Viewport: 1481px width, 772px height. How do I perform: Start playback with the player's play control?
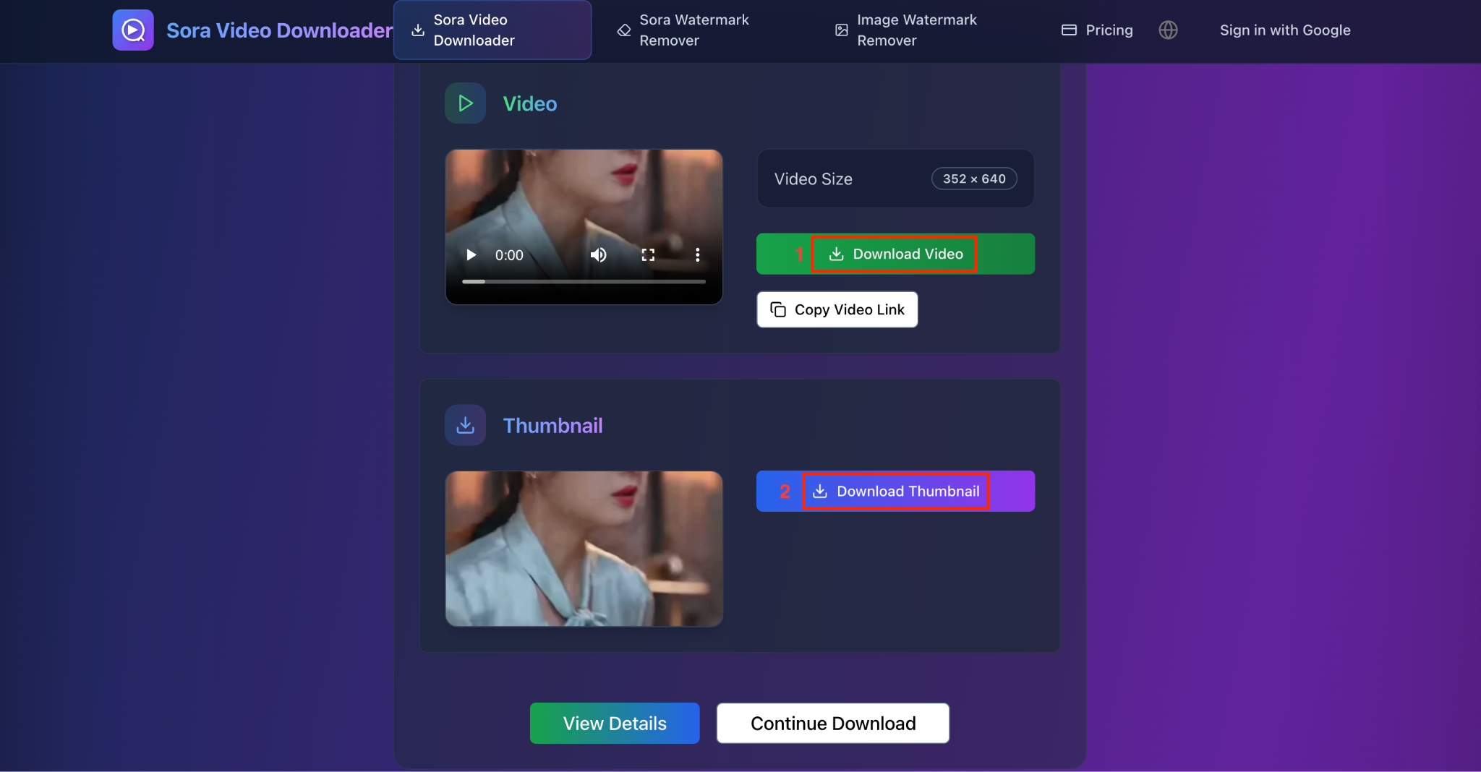click(470, 254)
